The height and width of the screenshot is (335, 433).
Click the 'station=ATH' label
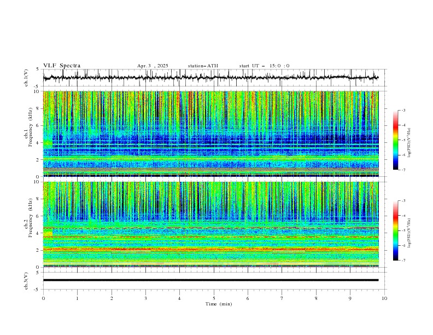point(203,66)
